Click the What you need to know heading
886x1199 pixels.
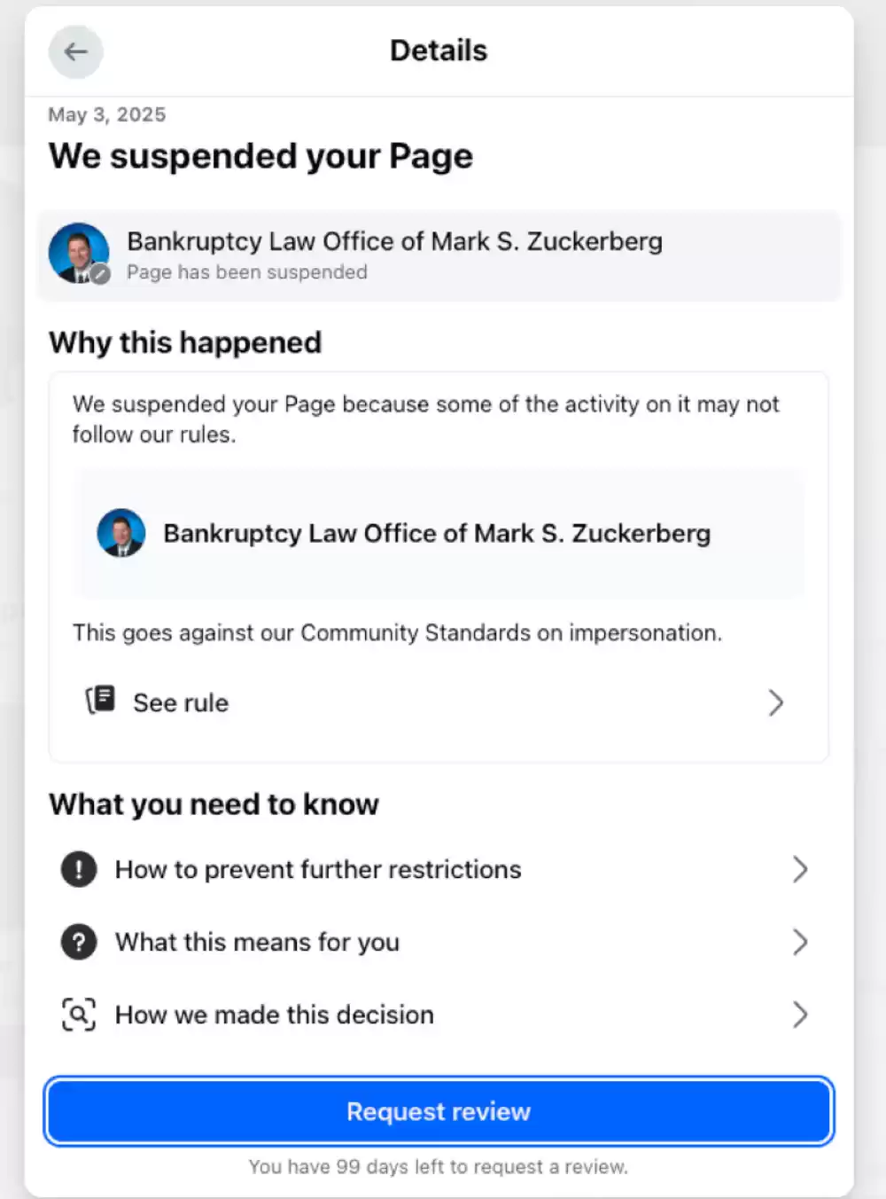pyautogui.click(x=214, y=804)
